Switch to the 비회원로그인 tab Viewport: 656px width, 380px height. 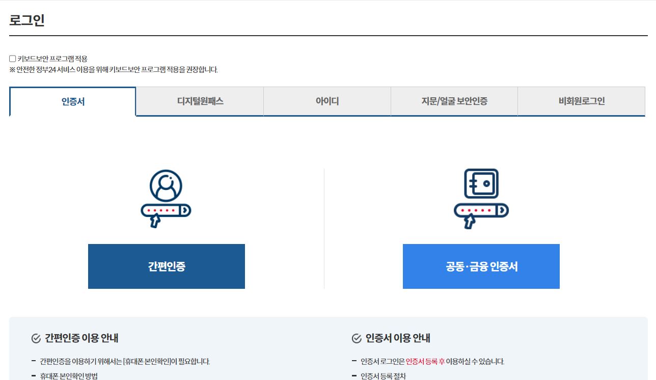coord(581,101)
